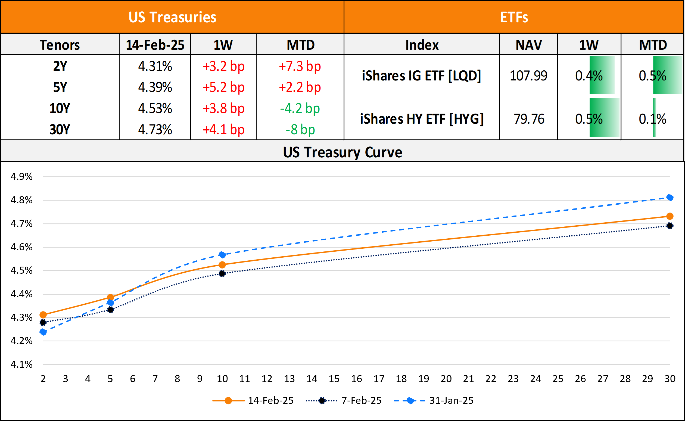Select the 2Y yield cell 4.31%

[155, 66]
